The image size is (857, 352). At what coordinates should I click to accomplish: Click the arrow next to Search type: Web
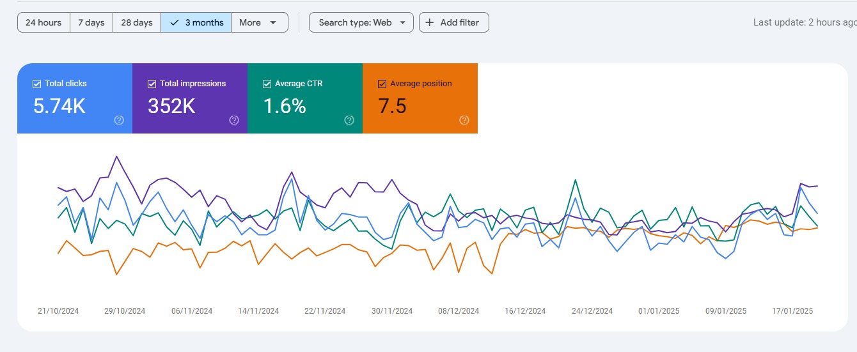coord(403,22)
